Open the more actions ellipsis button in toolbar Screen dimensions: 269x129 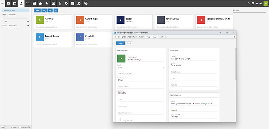coord(56,10)
